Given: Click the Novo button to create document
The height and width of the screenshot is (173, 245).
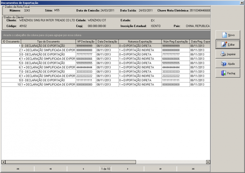Looking at the screenshot, I should click(x=228, y=35).
